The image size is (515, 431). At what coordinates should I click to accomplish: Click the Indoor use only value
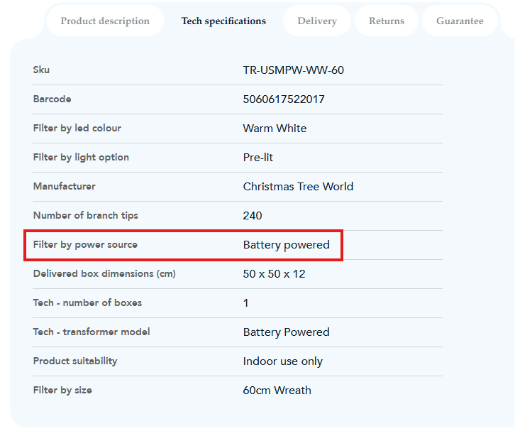pos(282,361)
